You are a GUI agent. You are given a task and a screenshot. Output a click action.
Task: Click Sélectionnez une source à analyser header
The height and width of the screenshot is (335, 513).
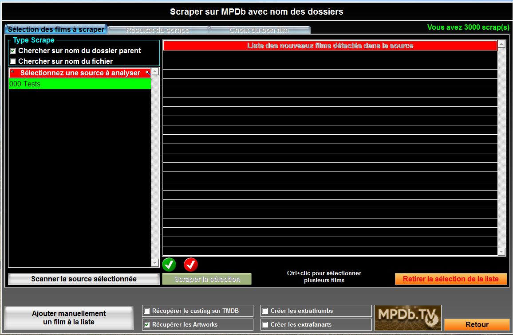pyautogui.click(x=80, y=73)
